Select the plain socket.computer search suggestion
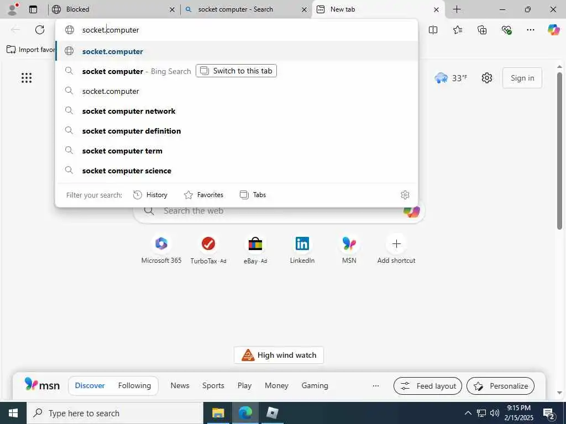The image size is (566, 424). [x=237, y=91]
